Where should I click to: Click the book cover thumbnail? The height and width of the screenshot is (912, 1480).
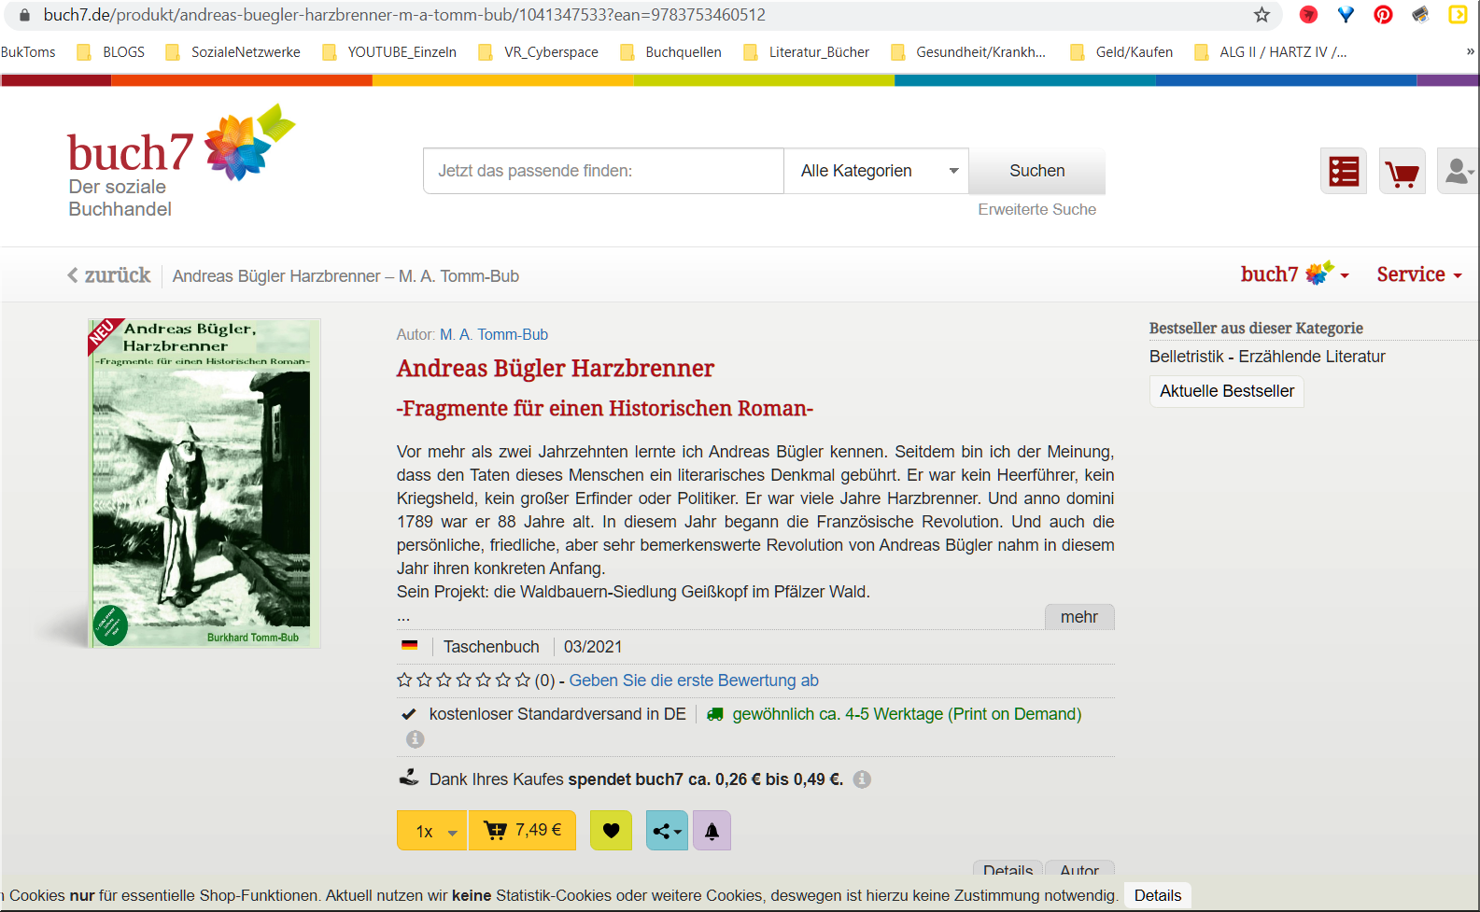204,483
